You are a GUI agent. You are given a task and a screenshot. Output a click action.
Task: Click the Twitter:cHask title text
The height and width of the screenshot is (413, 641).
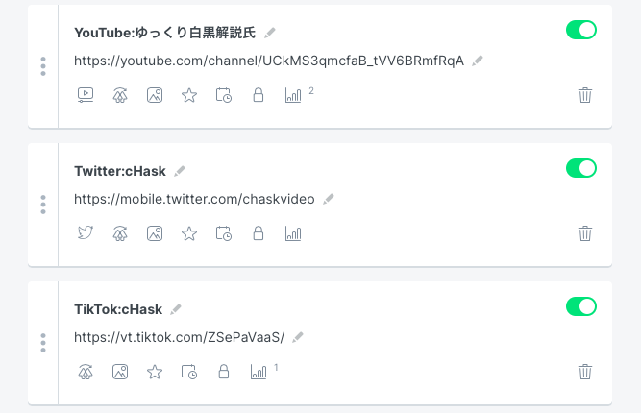[x=120, y=171]
